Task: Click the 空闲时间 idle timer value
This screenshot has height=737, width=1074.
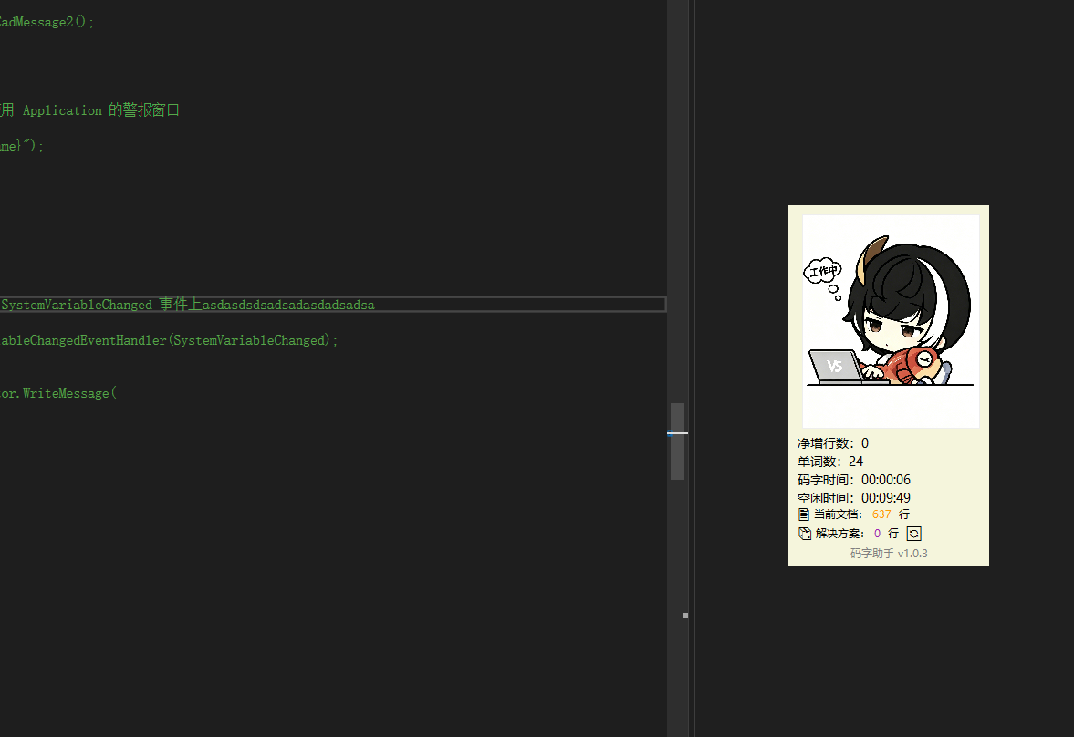Action: [x=886, y=498]
